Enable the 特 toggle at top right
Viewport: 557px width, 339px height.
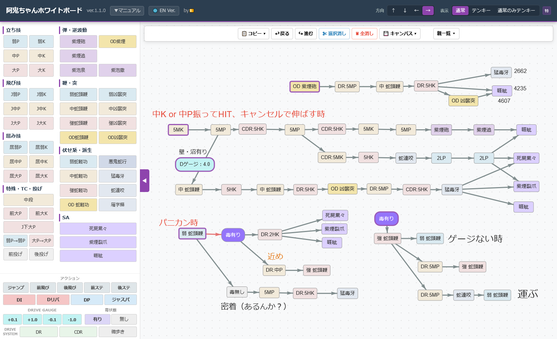(x=547, y=10)
